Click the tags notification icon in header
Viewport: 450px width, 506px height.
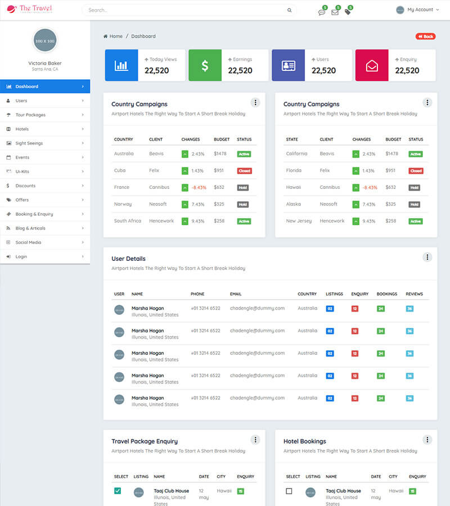(348, 12)
